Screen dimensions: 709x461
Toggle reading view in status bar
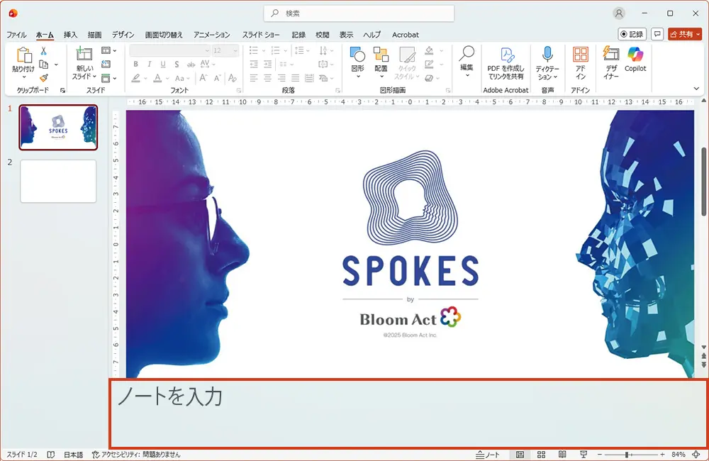[x=562, y=455]
